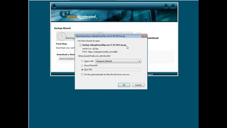227x128 pixels.
Task: Select the DownThemAll! radio option
Action: (x=82, y=65)
